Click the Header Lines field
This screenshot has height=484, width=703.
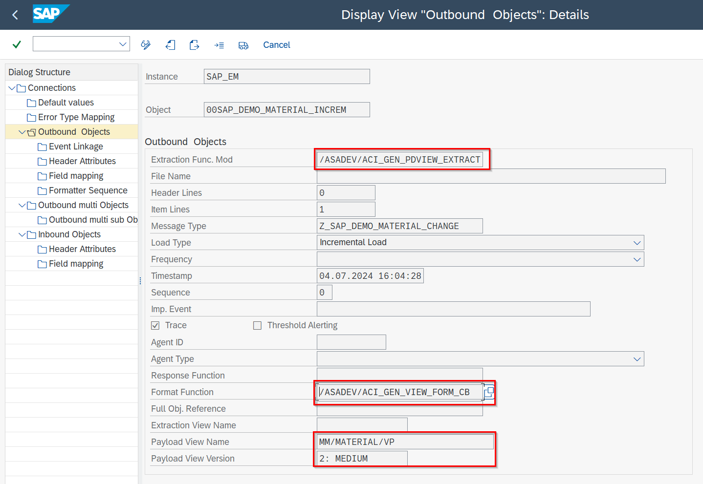[x=346, y=193]
